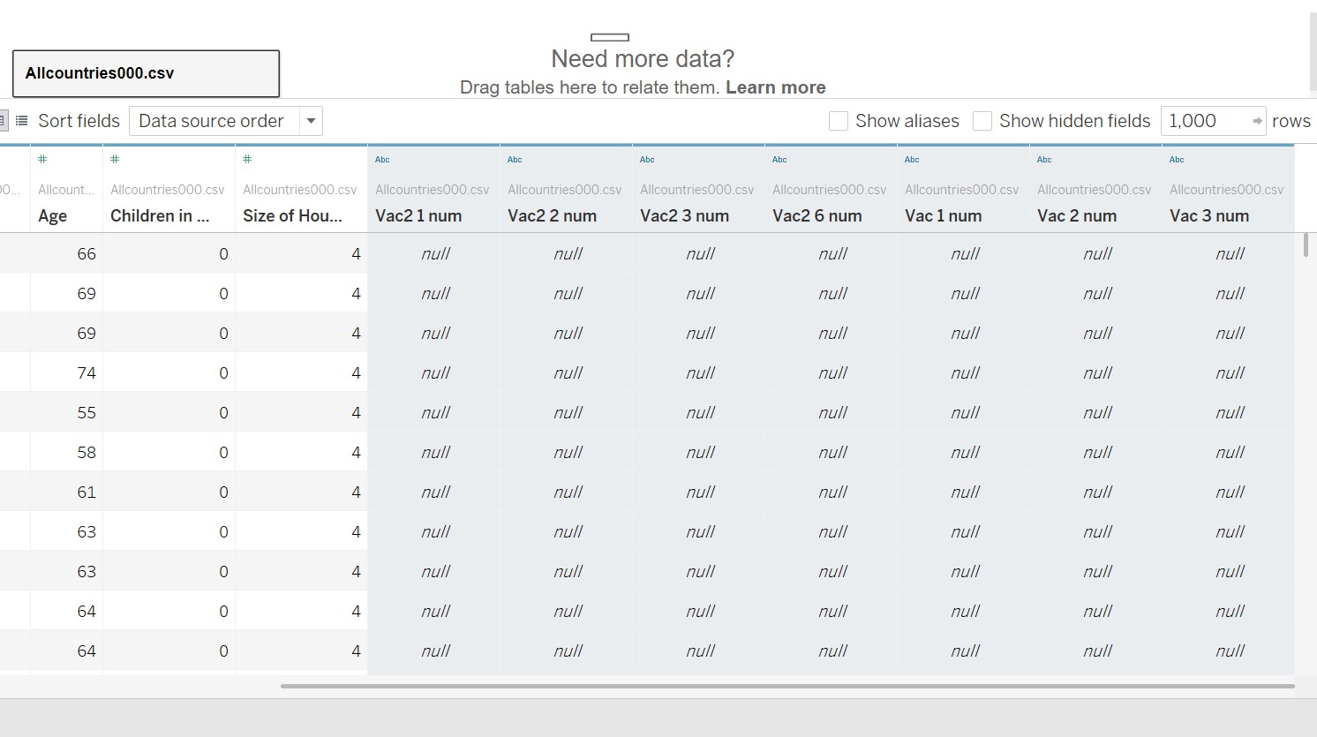Enable the Show aliases checkbox

839,121
